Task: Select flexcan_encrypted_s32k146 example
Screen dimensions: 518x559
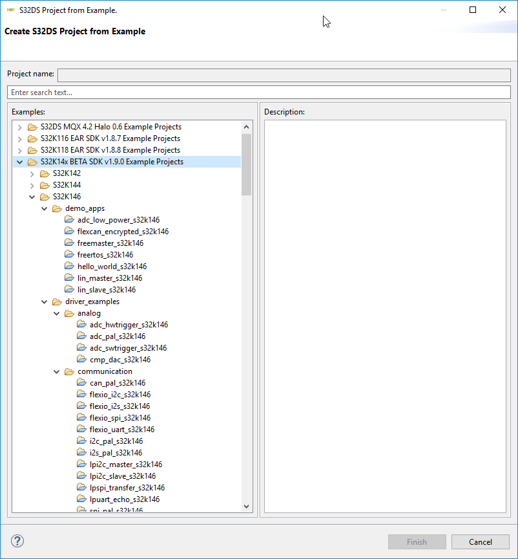Action: click(x=123, y=232)
